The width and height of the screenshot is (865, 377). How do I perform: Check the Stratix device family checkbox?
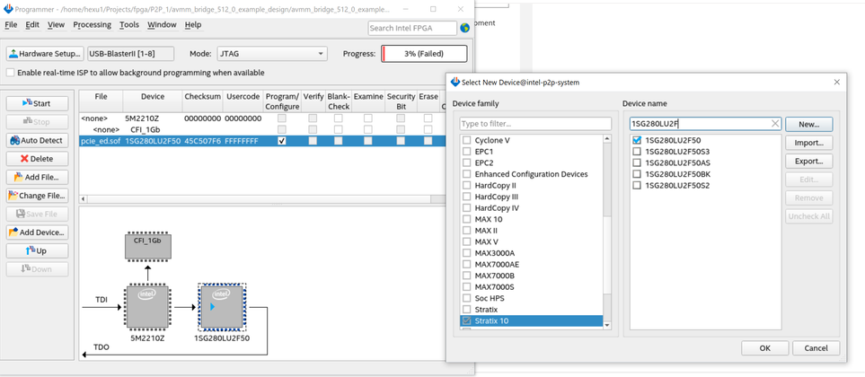(x=466, y=309)
